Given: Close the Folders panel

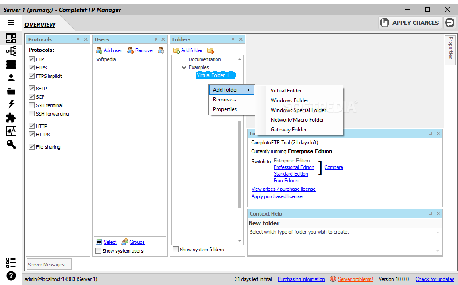Looking at the screenshot, I should [241, 39].
